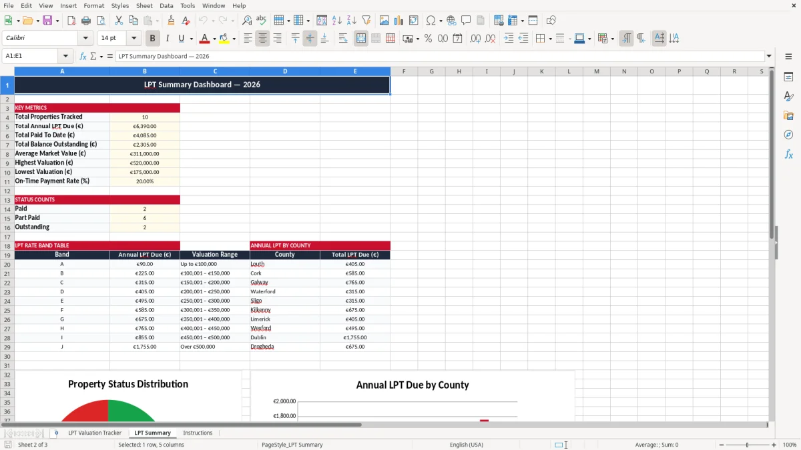
Task: Format as percent
Action: 428,39
